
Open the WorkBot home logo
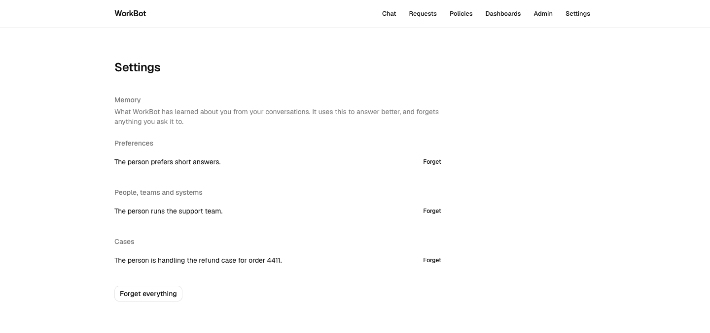(x=130, y=14)
